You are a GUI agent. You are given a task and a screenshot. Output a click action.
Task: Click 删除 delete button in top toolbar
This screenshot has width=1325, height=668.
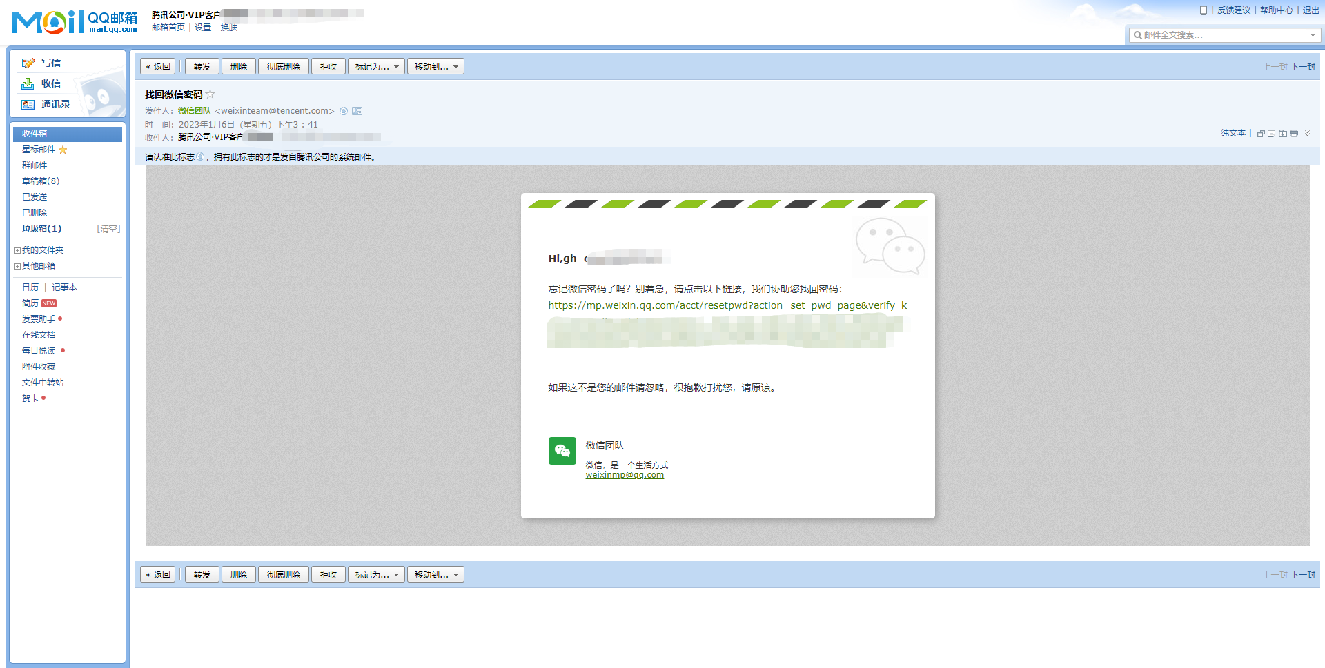coord(239,66)
